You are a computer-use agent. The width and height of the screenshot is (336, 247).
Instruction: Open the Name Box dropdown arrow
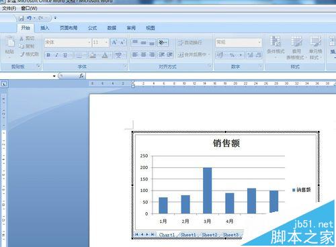click(54, 76)
